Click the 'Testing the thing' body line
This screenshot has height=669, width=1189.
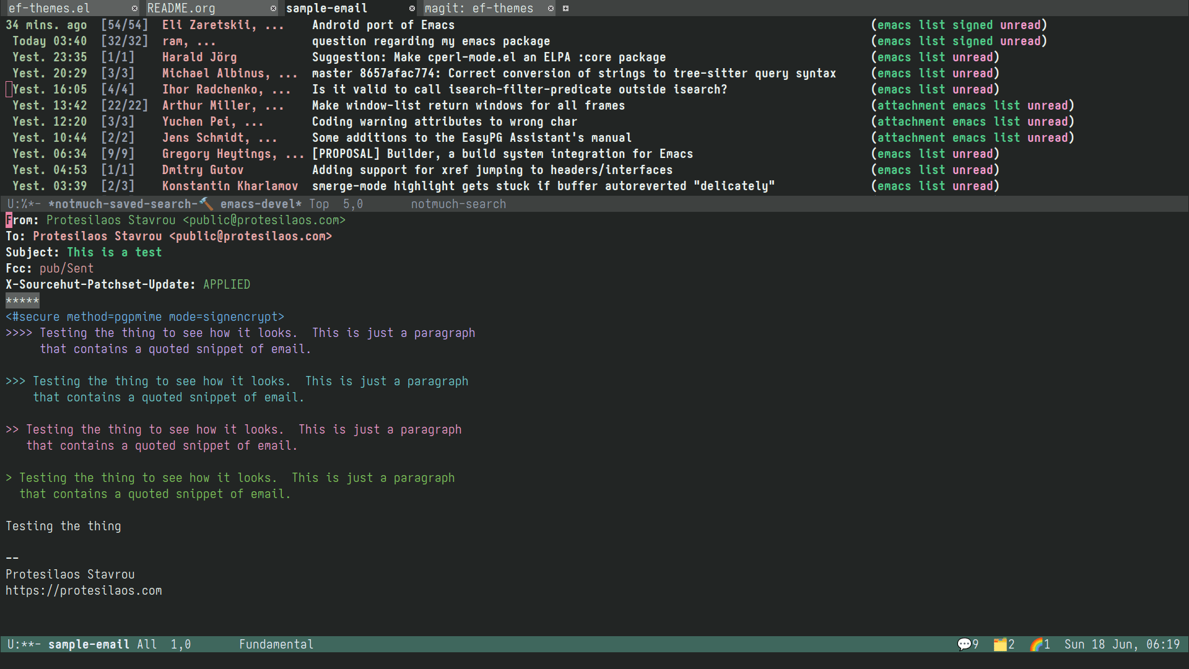(63, 526)
